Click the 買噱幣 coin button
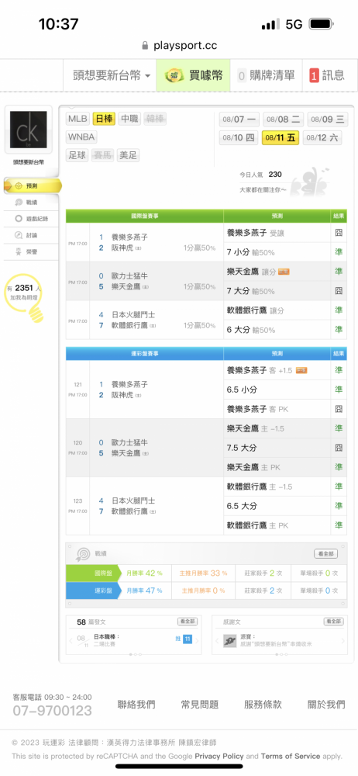The height and width of the screenshot is (776, 358). pyautogui.click(x=194, y=75)
